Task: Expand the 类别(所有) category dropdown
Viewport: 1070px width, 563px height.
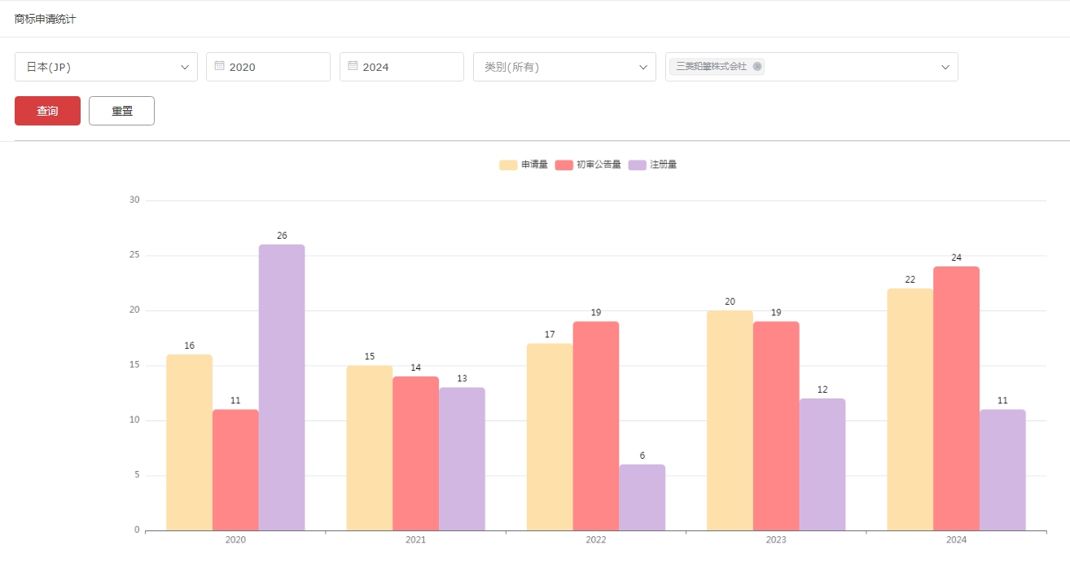Action: pyautogui.click(x=564, y=67)
